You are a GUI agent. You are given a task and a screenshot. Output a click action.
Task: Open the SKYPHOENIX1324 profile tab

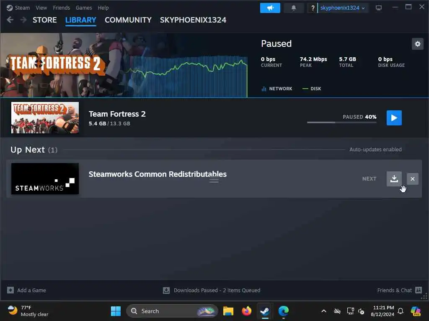[193, 20]
